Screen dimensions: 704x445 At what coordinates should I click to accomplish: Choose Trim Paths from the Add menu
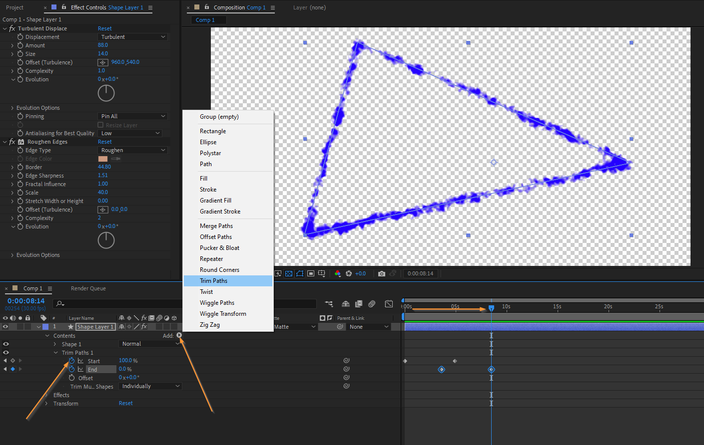pyautogui.click(x=213, y=281)
